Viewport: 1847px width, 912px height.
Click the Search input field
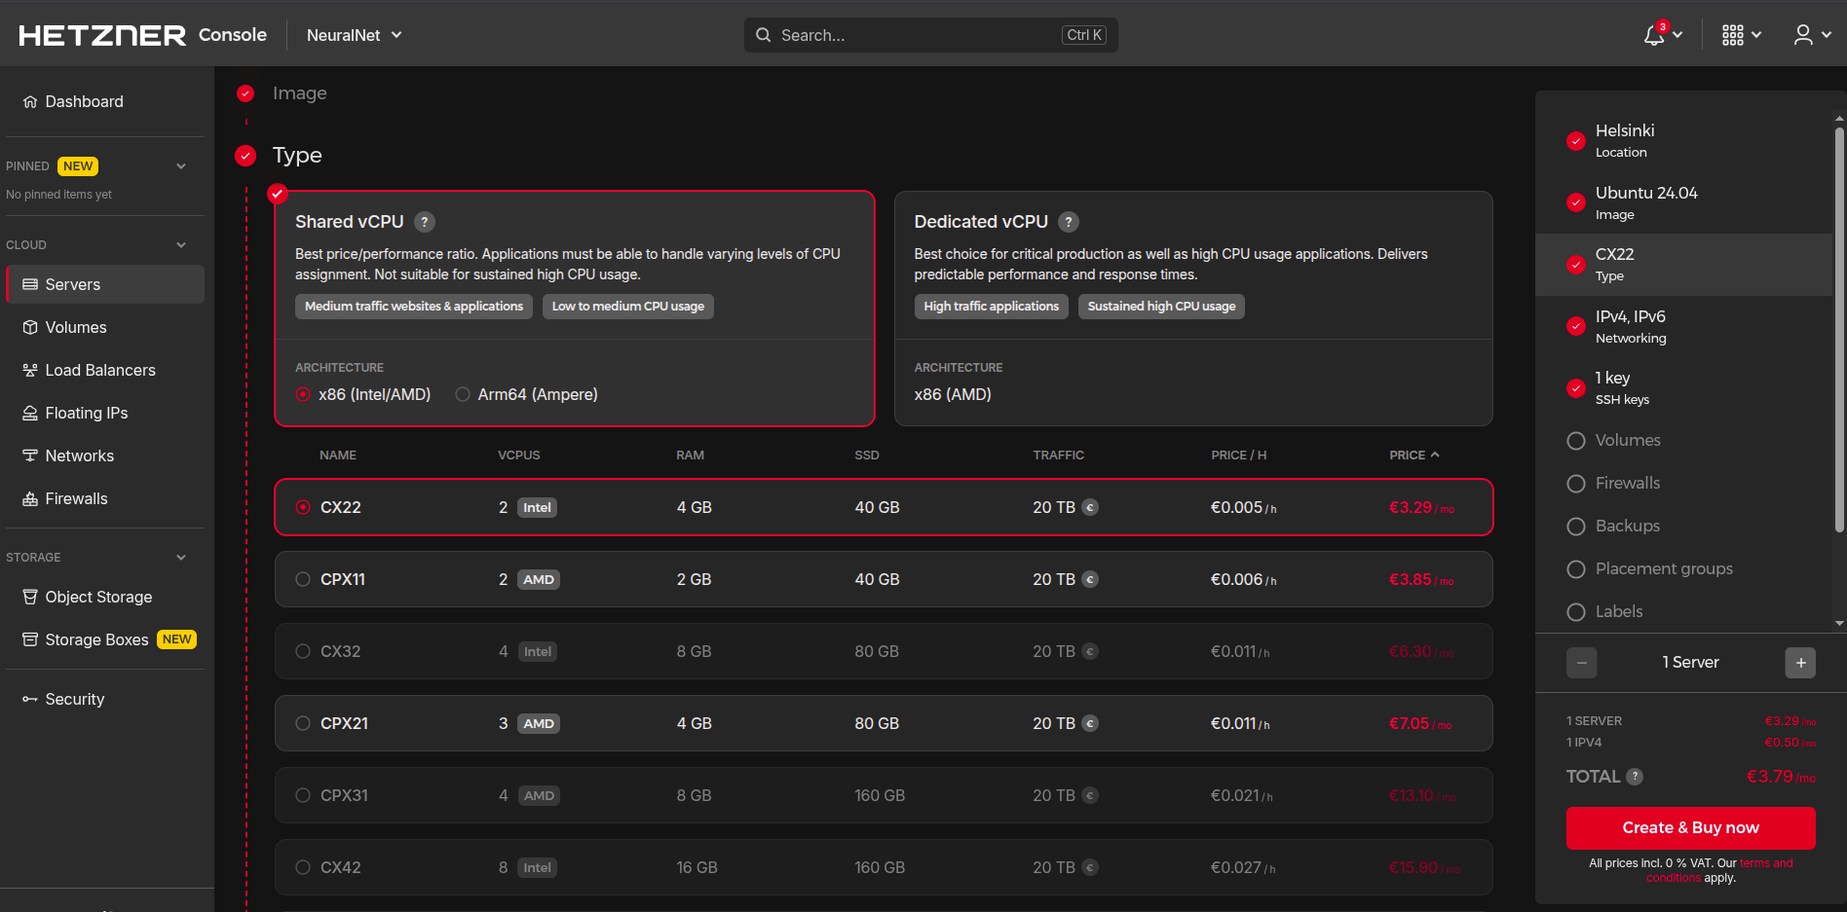(916, 35)
